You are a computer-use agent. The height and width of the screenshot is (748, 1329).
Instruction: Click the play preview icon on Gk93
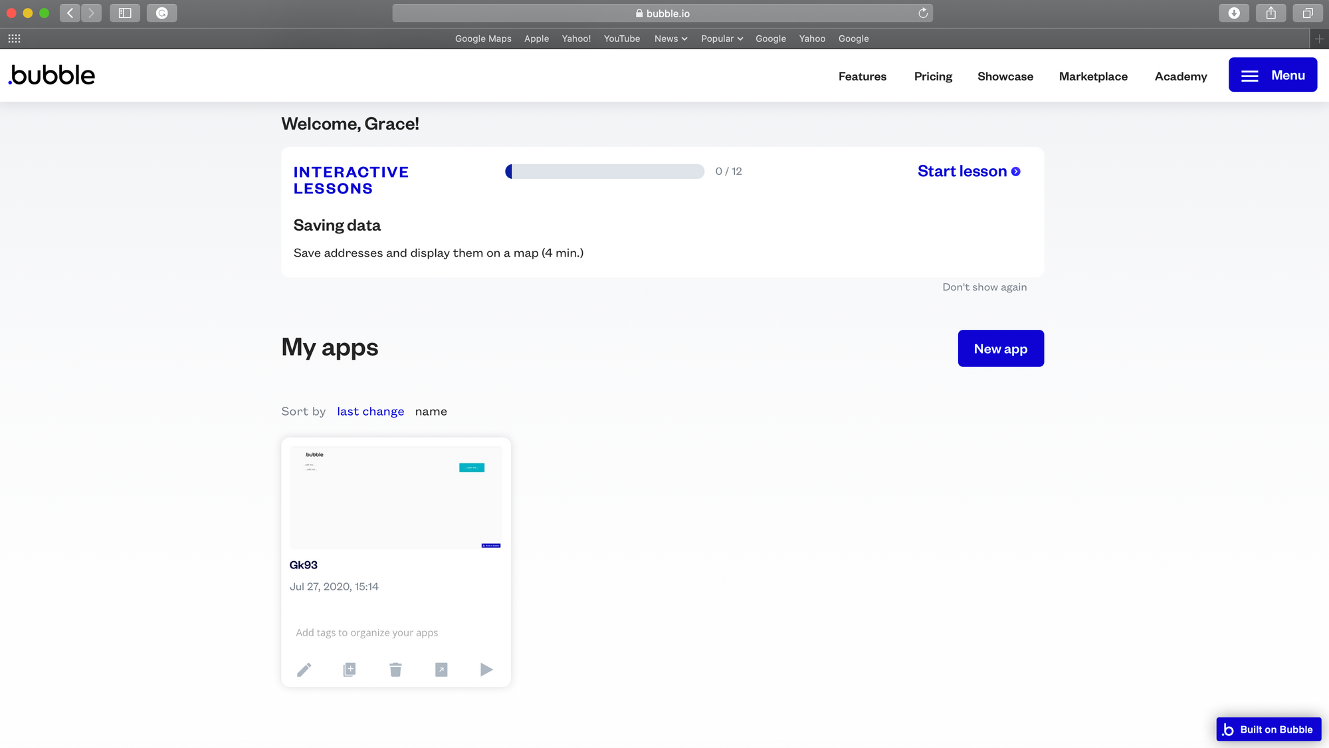tap(486, 670)
